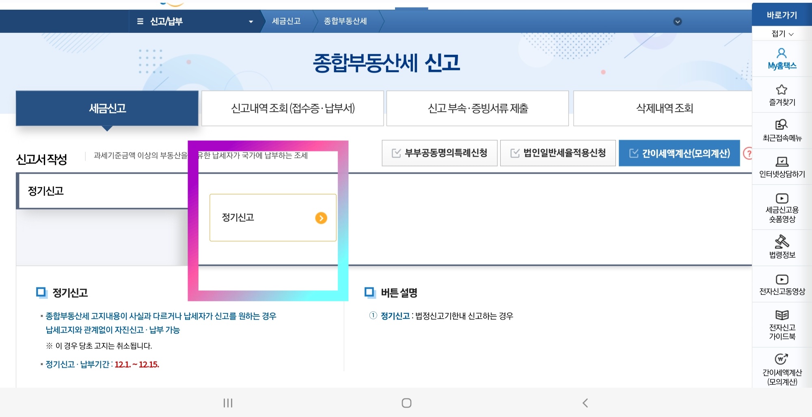812x417 pixels.
Task: Tap Android recent apps button
Action: point(228,403)
